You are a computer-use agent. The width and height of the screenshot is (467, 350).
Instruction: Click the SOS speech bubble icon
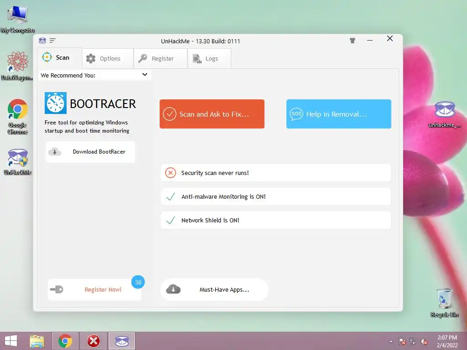(296, 114)
